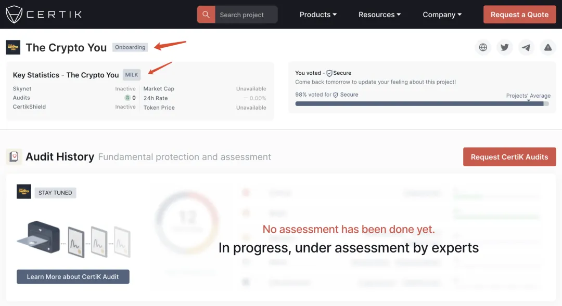Click the Market Cap label

click(159, 88)
